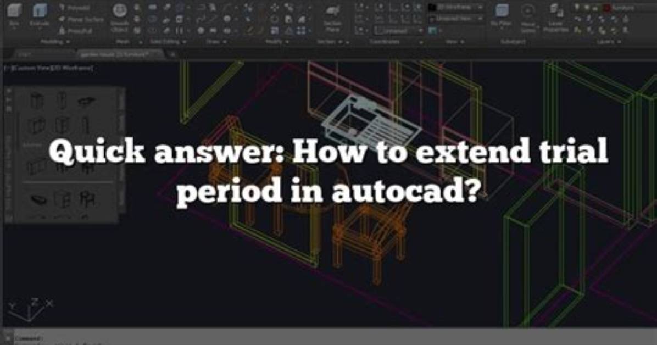657x345 pixels.
Task: Select the tall narrow block in palette
Action: click(62, 101)
